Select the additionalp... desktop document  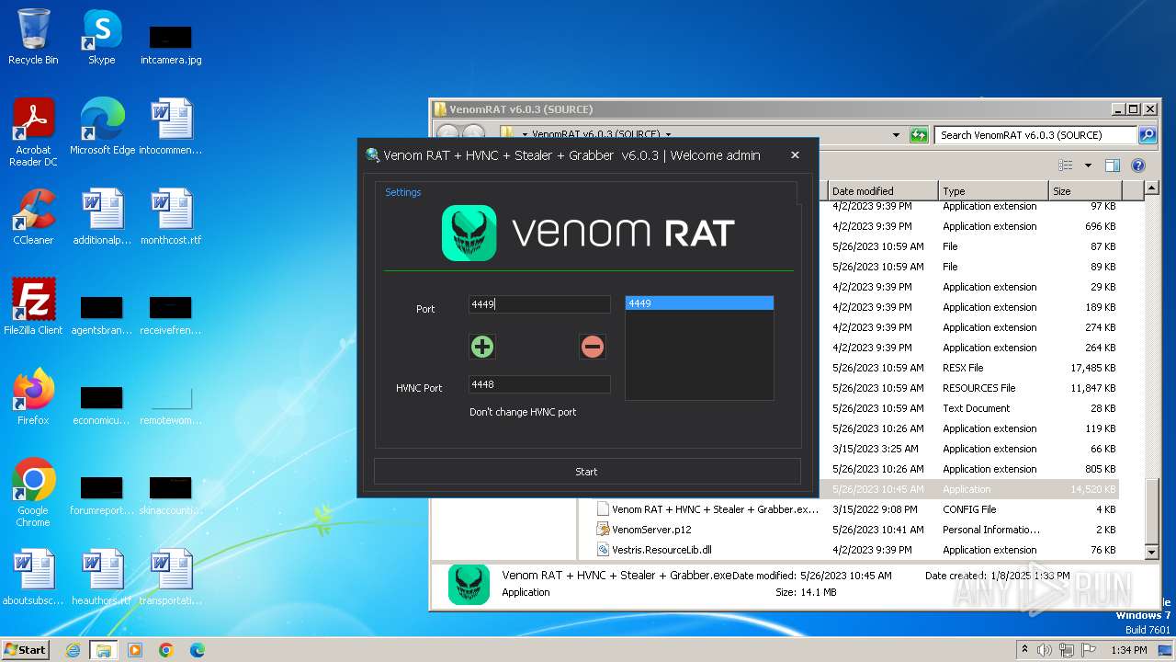tap(102, 217)
